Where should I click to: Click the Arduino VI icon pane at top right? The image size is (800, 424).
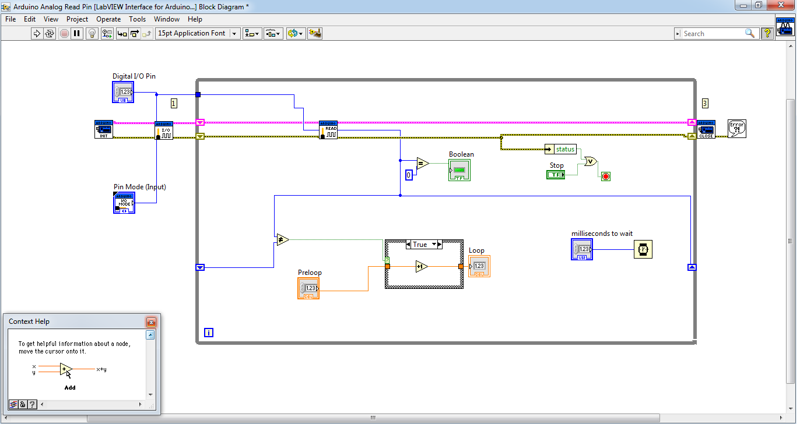785,28
